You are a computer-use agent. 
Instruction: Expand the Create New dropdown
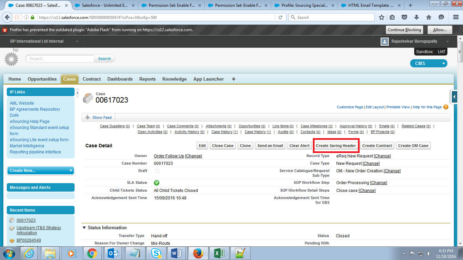point(40,171)
